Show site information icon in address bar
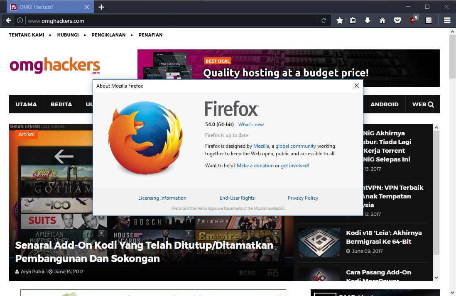This screenshot has height=296, width=456. (20, 20)
